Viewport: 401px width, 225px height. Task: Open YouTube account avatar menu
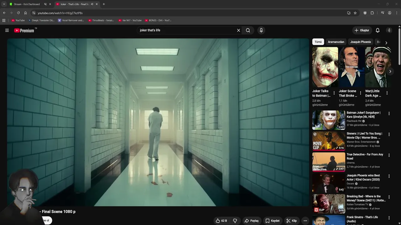point(389,30)
